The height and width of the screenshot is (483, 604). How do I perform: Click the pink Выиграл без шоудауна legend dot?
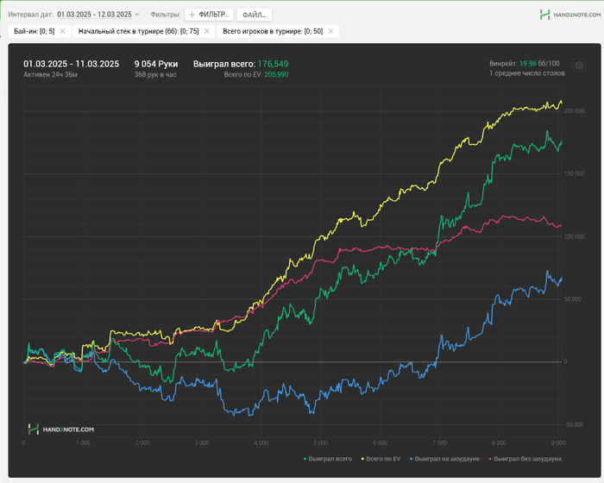click(x=490, y=459)
